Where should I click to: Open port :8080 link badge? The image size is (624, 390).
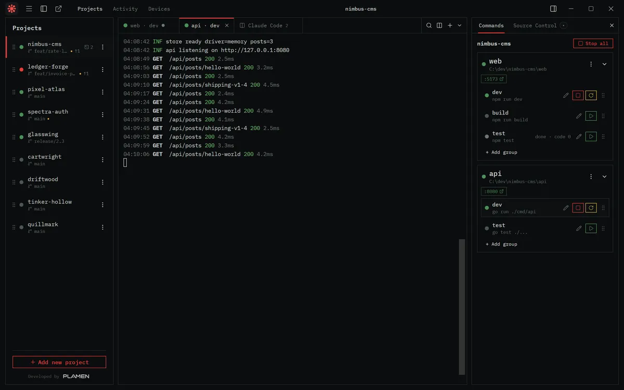[x=493, y=191]
